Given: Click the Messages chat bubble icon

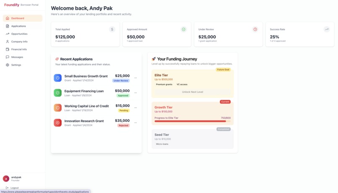Looking at the screenshot, I should 7,57.
